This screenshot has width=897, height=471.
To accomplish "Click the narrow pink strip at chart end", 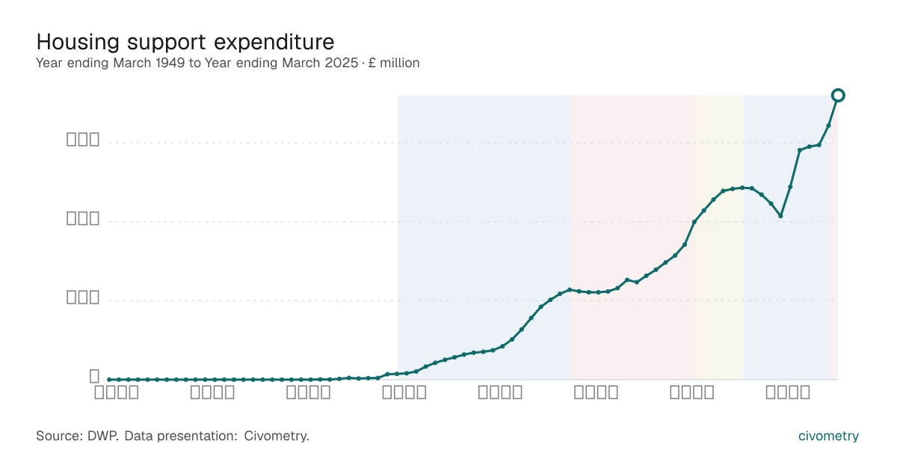I will pyautogui.click(x=834, y=237).
